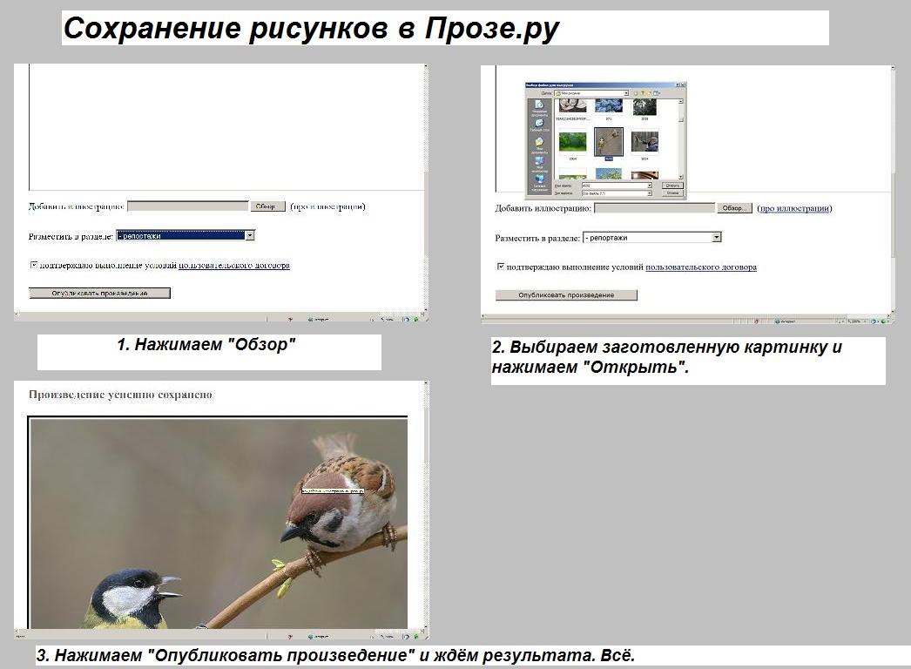The height and width of the screenshot is (669, 911).
Task: Select the dark forest thumbnail labeled 2038
Action: 644,106
